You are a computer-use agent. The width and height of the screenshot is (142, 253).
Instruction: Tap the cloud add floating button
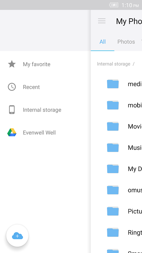coord(17,236)
